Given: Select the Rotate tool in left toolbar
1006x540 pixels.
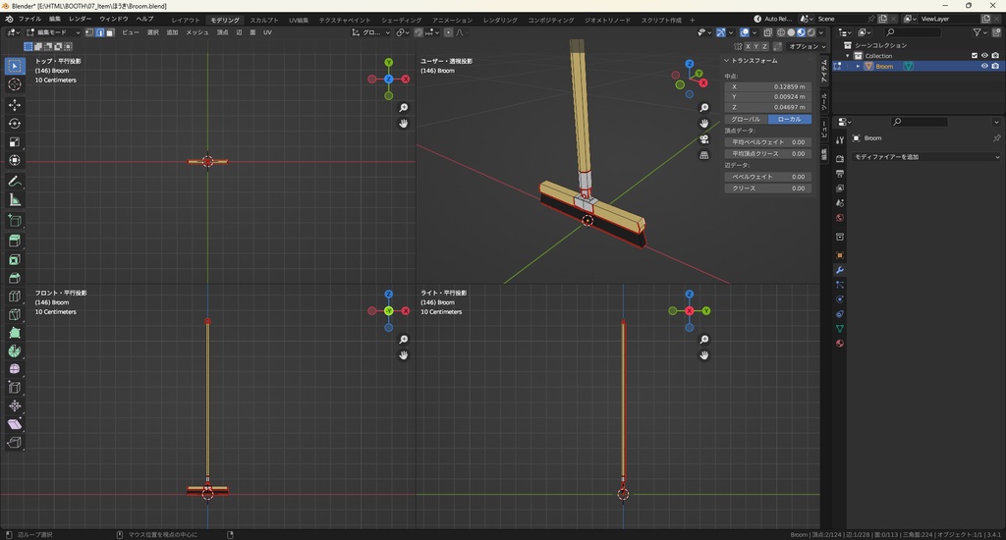Looking at the screenshot, I should (x=15, y=124).
